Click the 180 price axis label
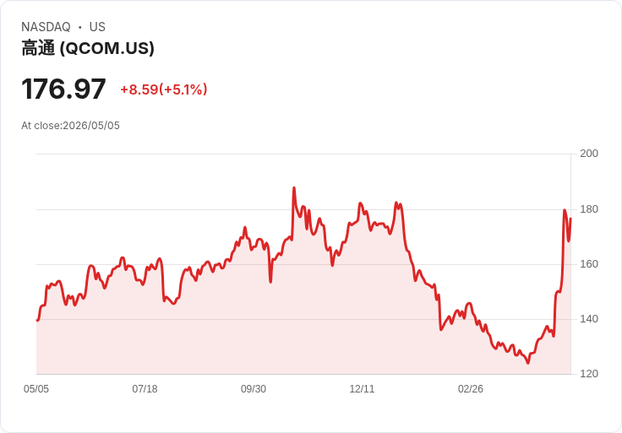The width and height of the screenshot is (622, 433). pyautogui.click(x=589, y=209)
